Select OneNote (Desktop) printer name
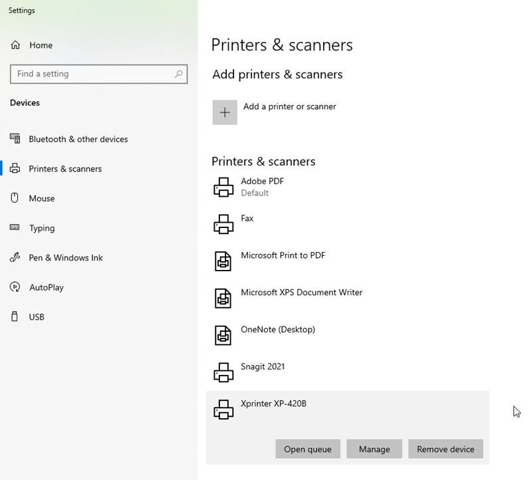The height and width of the screenshot is (480, 532). tap(278, 330)
